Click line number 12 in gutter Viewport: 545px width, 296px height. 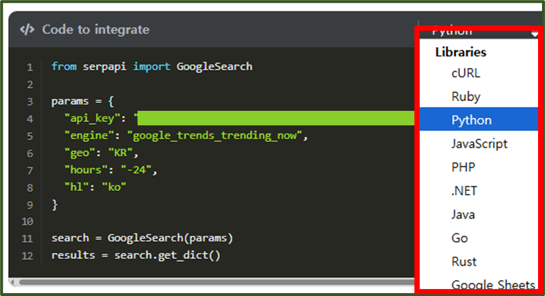coord(27,256)
